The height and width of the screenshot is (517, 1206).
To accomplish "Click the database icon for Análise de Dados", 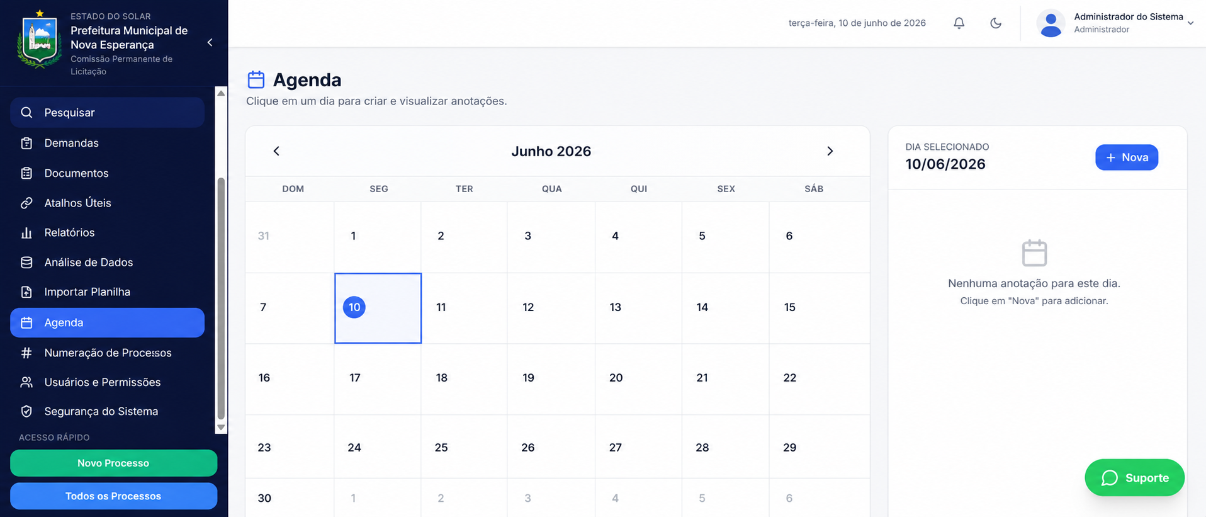I will (26, 262).
